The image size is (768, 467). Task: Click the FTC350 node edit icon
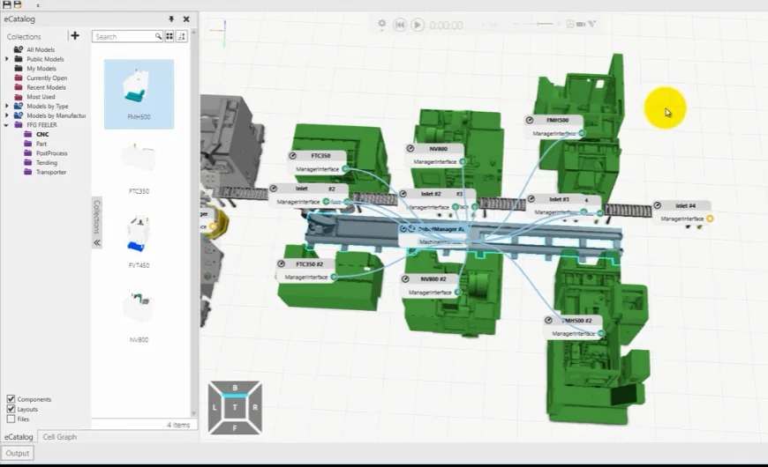pyautogui.click(x=293, y=156)
